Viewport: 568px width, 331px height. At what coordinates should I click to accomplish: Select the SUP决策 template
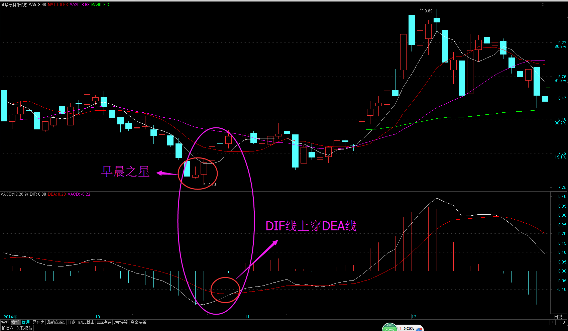coord(121,322)
